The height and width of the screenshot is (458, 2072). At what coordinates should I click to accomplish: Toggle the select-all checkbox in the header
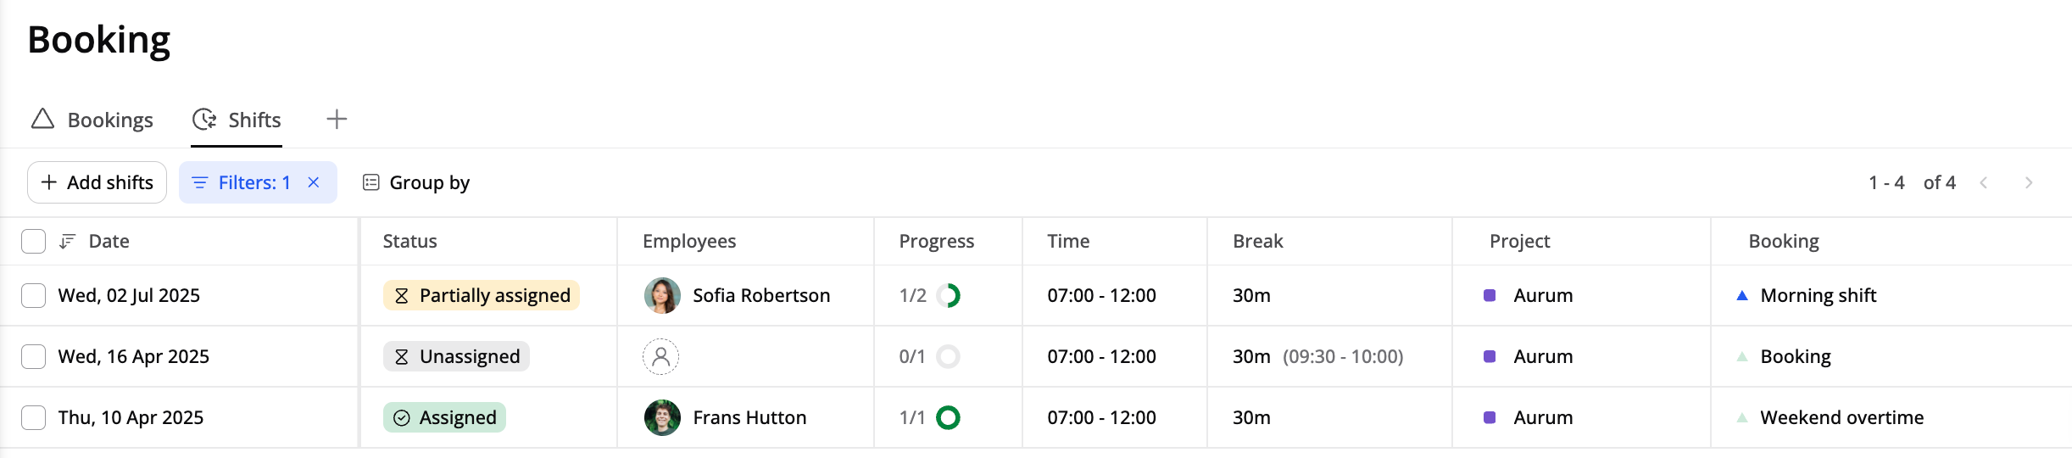[x=33, y=242]
